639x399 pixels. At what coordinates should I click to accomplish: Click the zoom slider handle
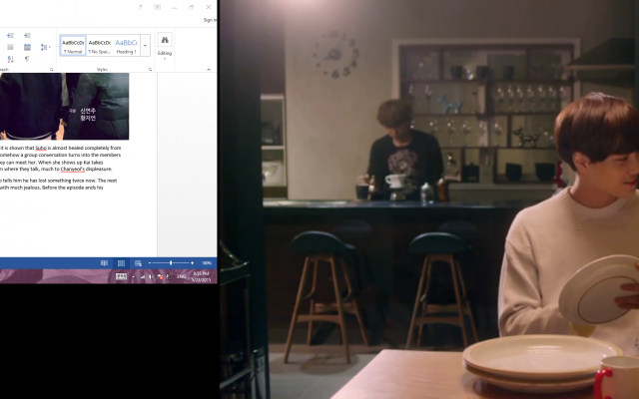171,263
